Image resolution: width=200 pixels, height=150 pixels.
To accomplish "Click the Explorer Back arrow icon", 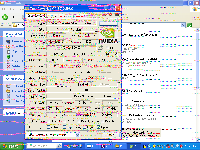I will (5, 17).
